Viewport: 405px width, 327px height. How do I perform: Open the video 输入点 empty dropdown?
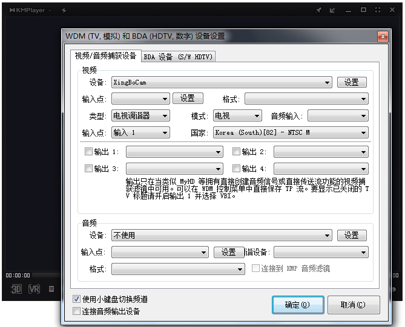[141, 99]
